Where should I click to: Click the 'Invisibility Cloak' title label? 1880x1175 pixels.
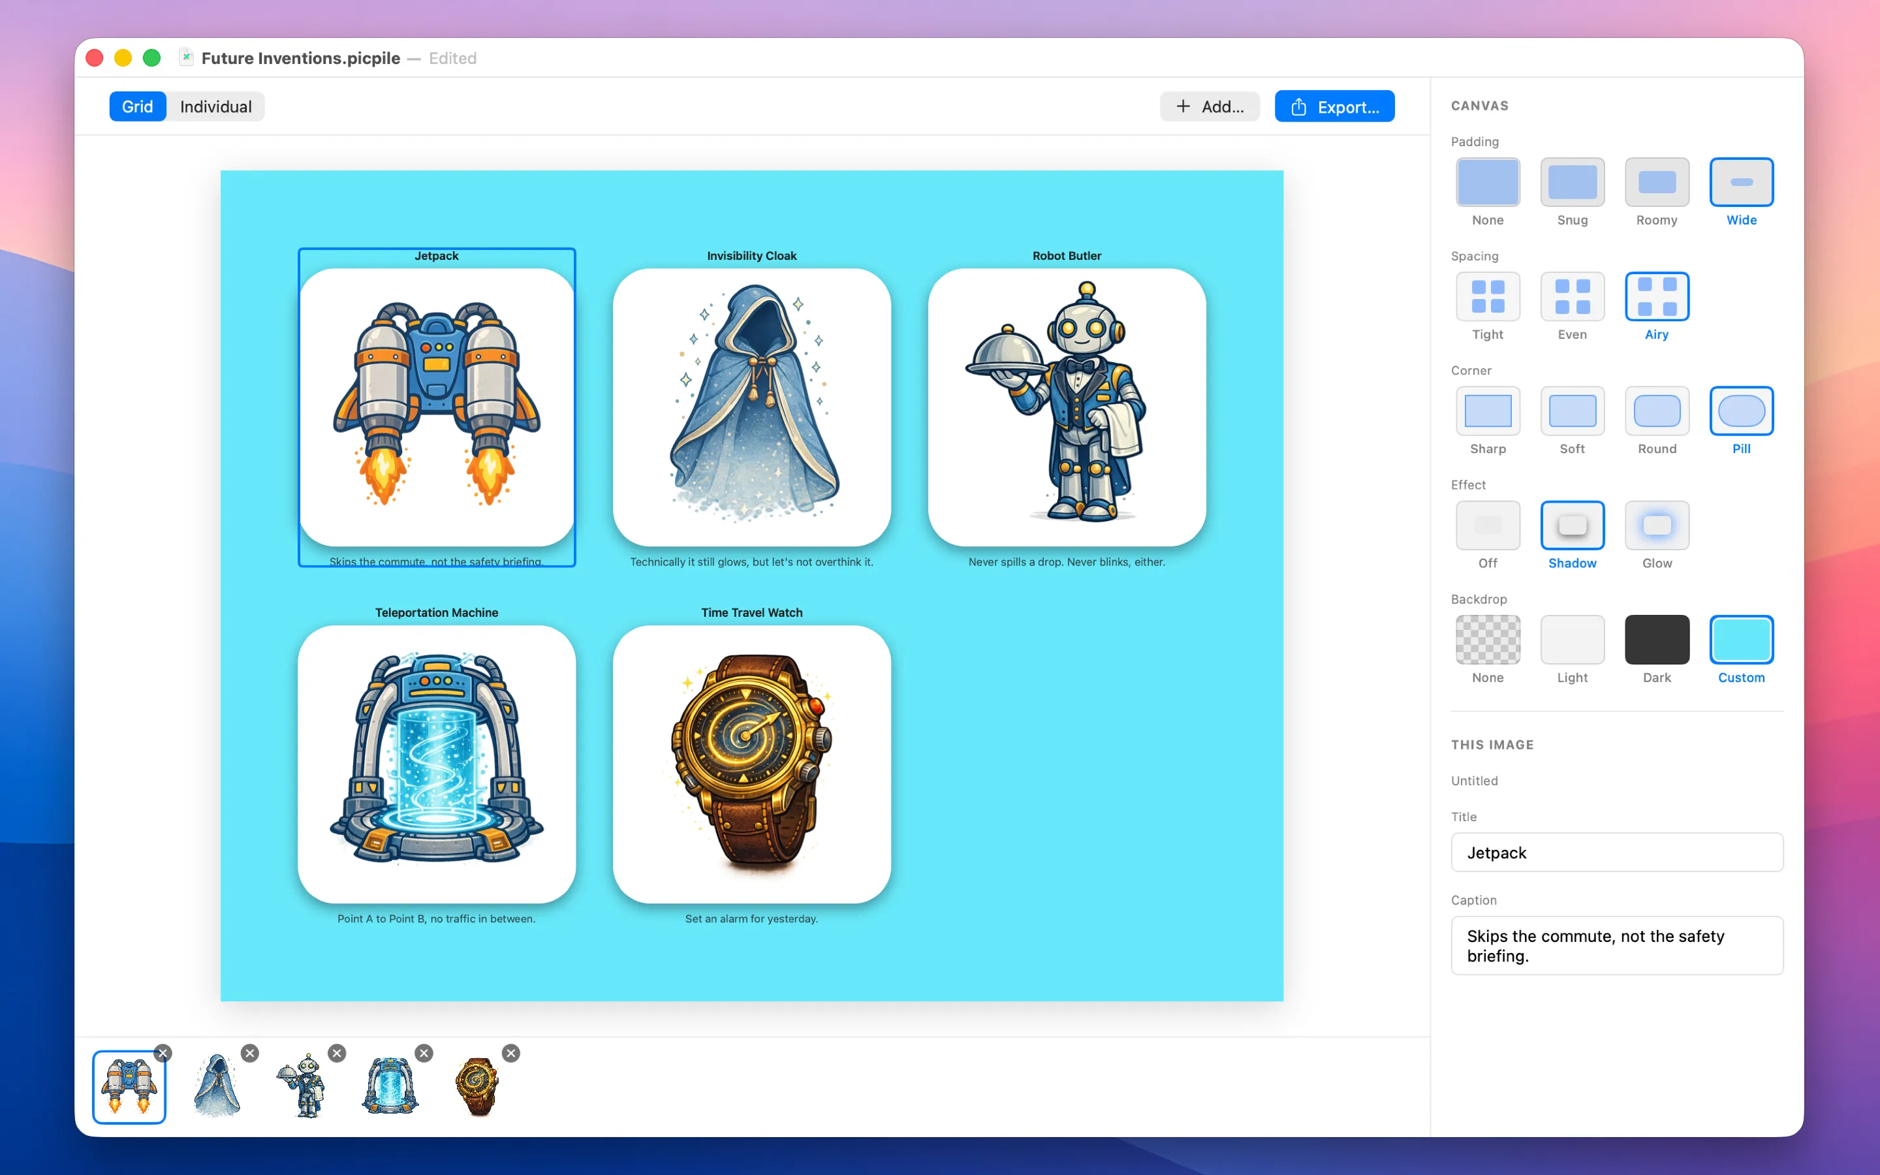[751, 256]
